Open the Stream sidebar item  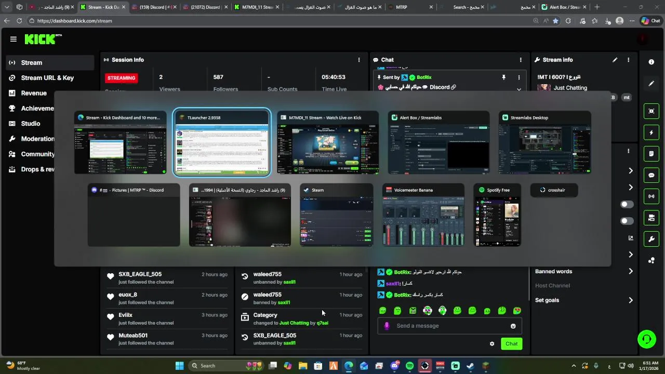pyautogui.click(x=50, y=62)
